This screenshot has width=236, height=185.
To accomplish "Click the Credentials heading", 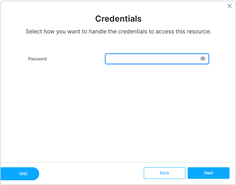I will click(118, 19).
